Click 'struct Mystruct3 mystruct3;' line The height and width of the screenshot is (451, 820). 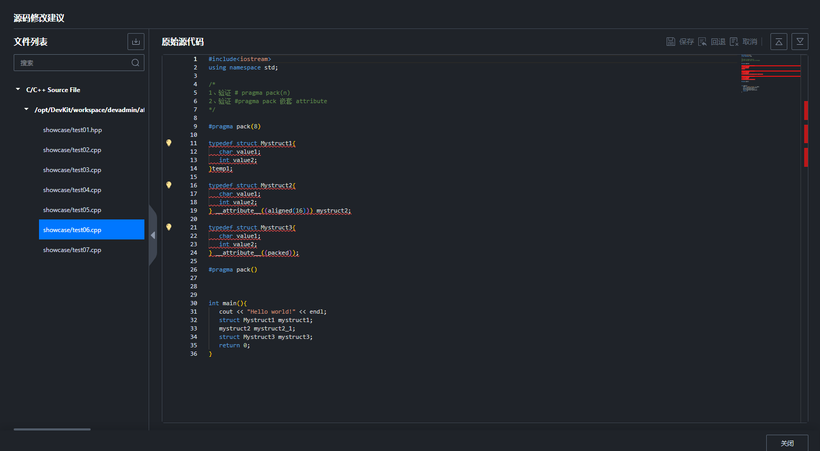point(266,337)
